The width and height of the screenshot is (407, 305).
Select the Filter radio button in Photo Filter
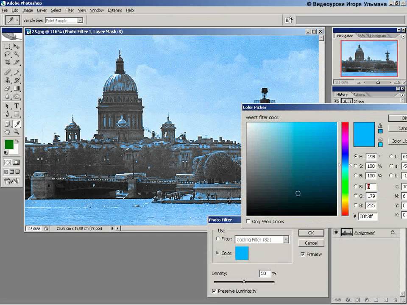(x=218, y=239)
